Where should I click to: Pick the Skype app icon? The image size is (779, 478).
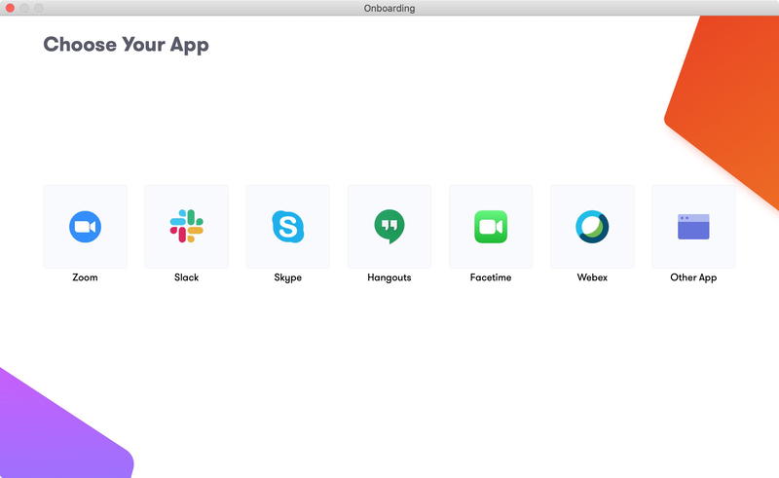(287, 227)
